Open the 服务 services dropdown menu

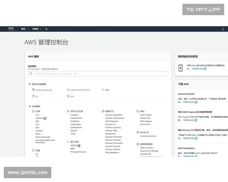(x=25, y=29)
